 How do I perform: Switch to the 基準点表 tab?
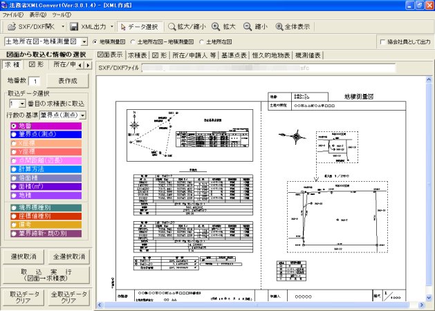coord(234,55)
